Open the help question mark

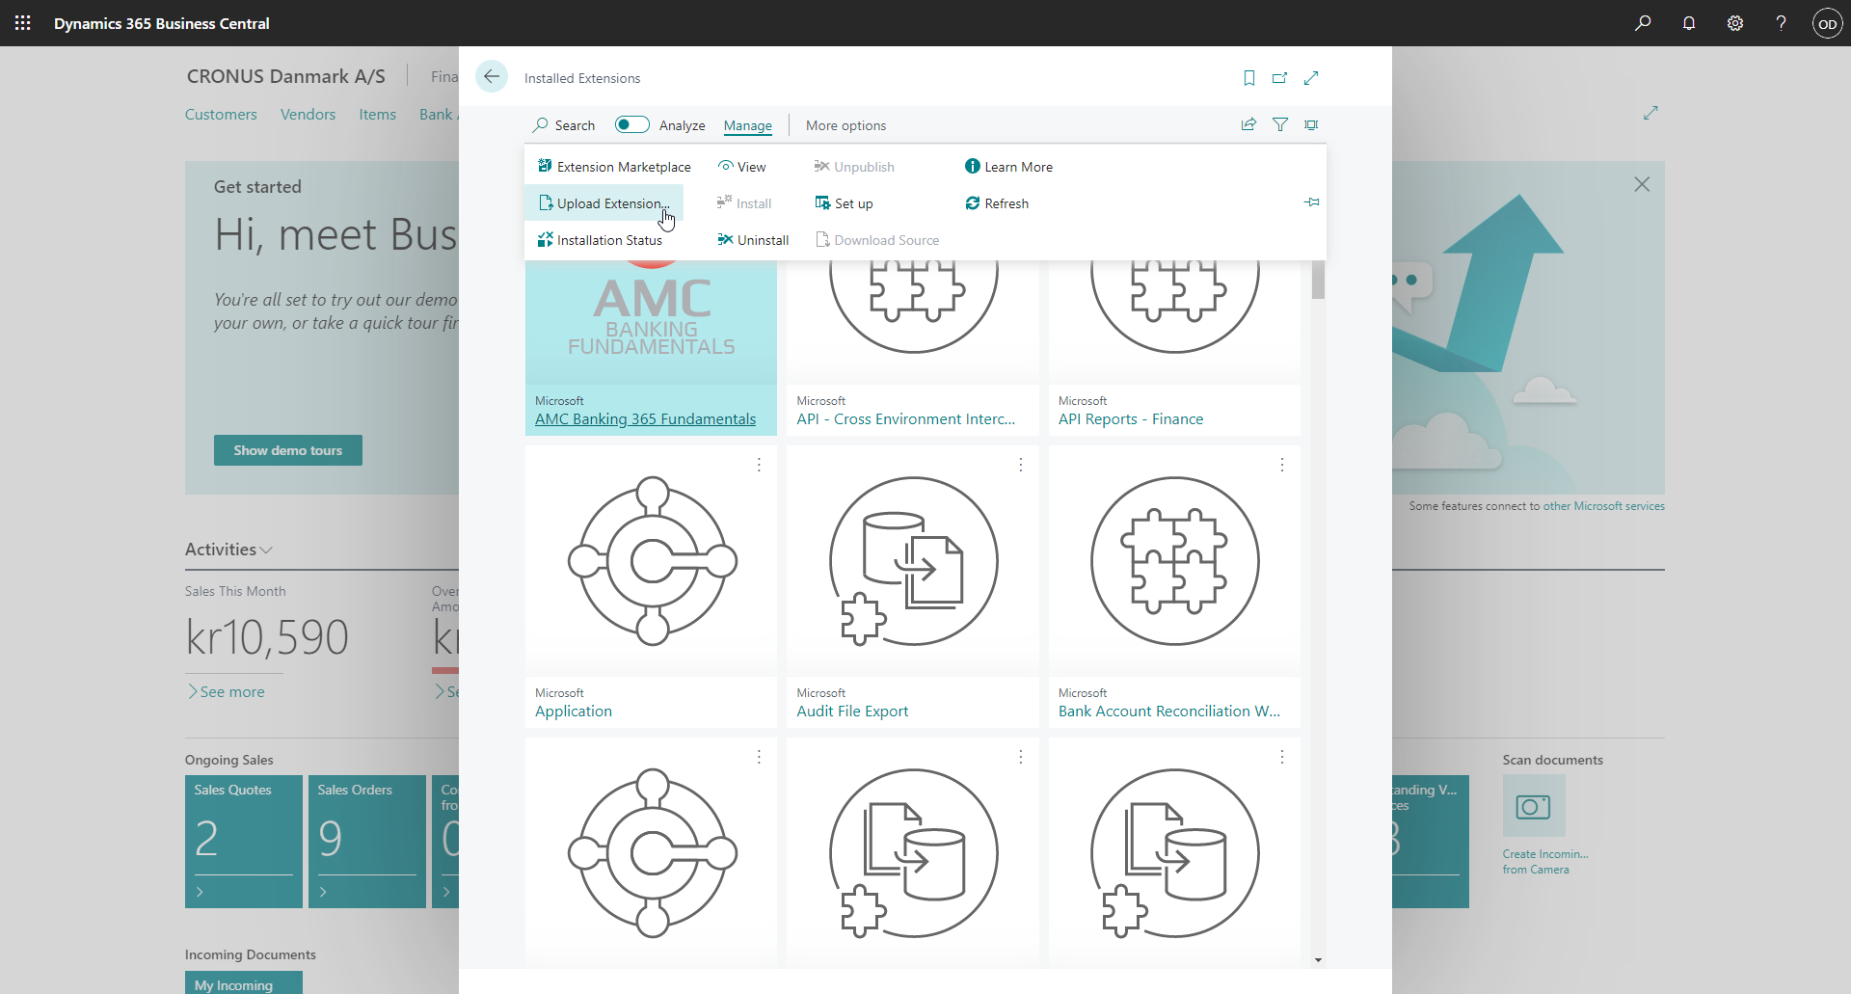click(1781, 23)
